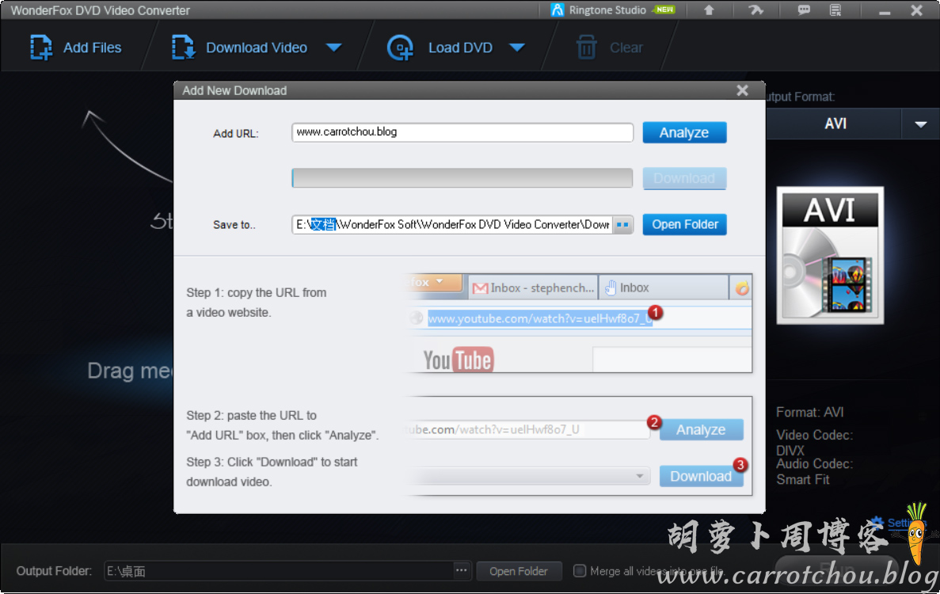Expand the Download Video dropdown arrow
940x594 pixels.
pos(334,48)
